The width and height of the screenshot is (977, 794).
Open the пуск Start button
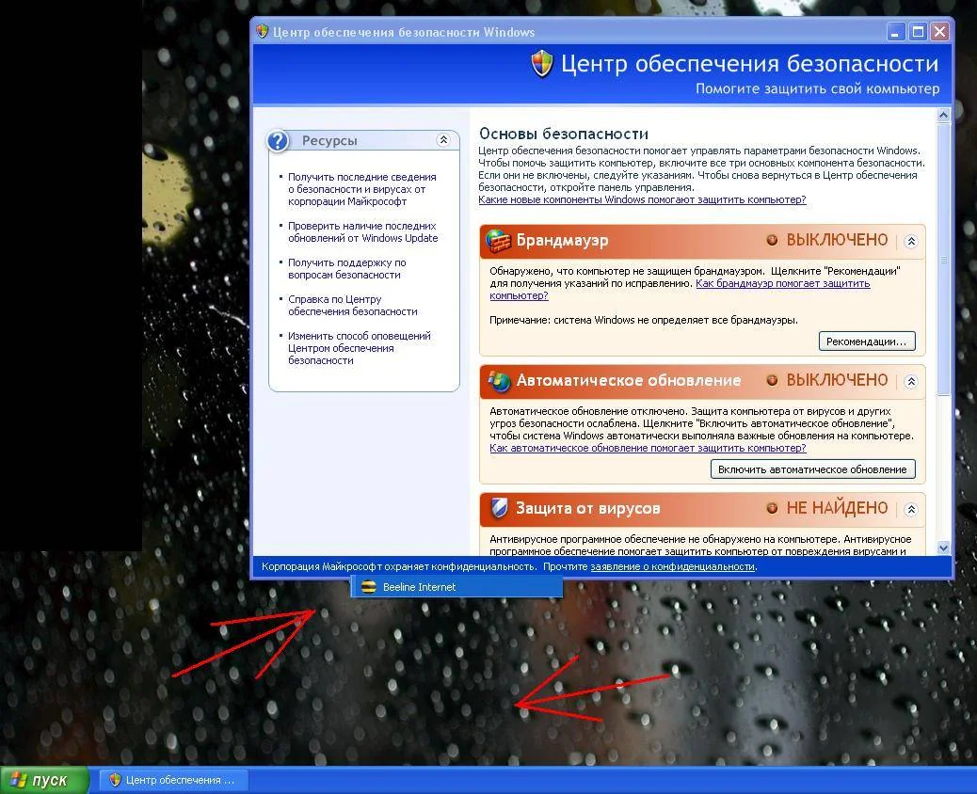[x=43, y=780]
